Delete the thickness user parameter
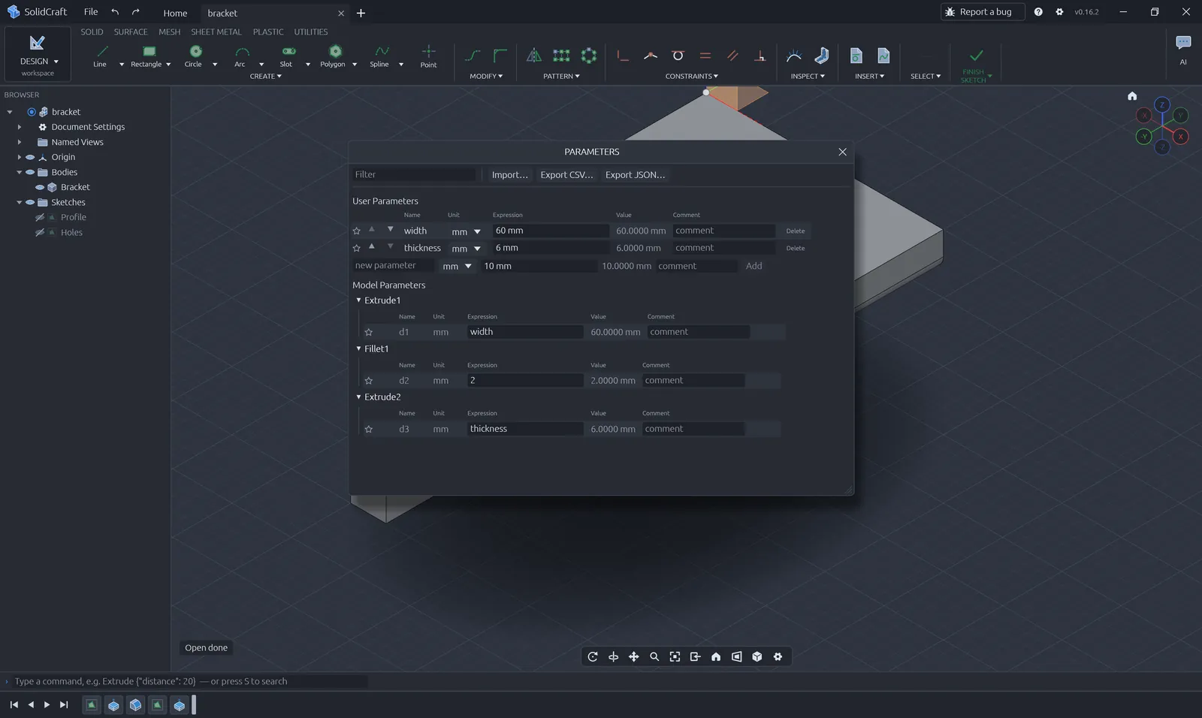1202x718 pixels. pos(796,249)
